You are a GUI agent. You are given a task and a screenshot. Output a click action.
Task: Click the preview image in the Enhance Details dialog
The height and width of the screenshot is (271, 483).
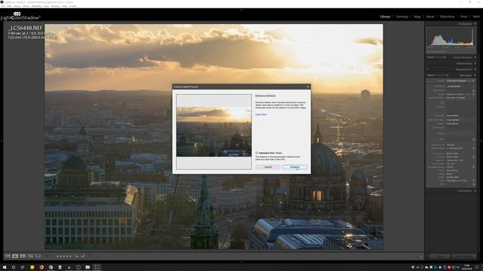(214, 132)
